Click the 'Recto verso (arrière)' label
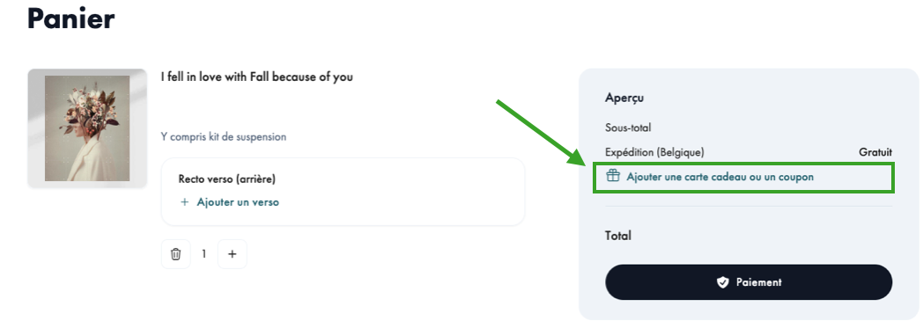 click(x=226, y=179)
